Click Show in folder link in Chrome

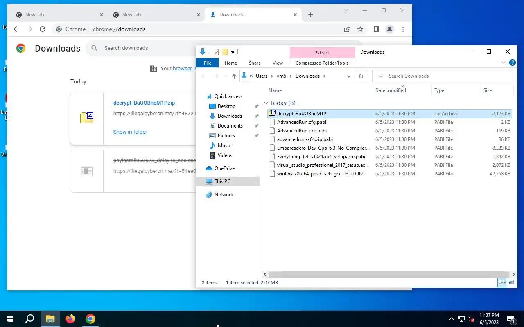point(130,132)
